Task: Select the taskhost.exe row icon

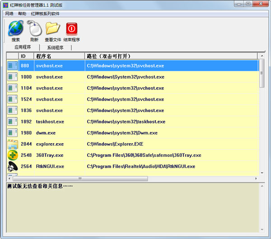Action: pos(13,122)
